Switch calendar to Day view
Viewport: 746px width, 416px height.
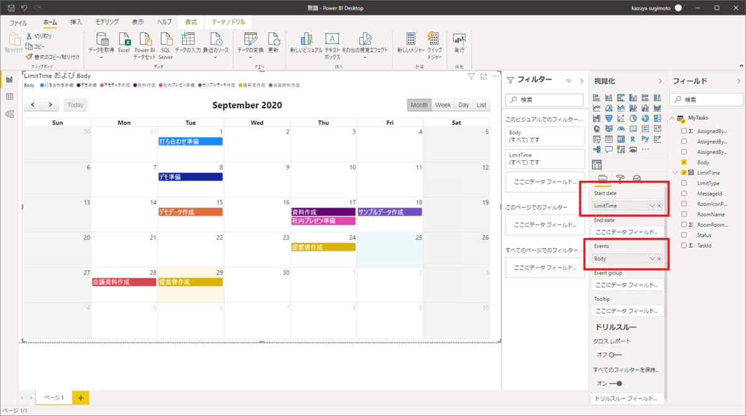coord(463,105)
